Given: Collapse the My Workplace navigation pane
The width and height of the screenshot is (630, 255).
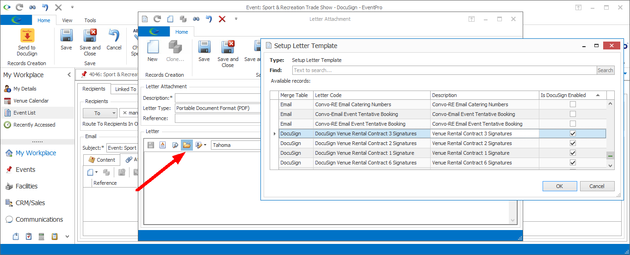Looking at the screenshot, I should 69,75.
